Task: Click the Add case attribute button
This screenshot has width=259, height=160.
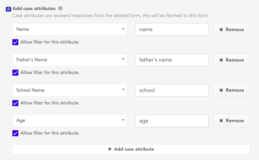Action: click(131, 149)
